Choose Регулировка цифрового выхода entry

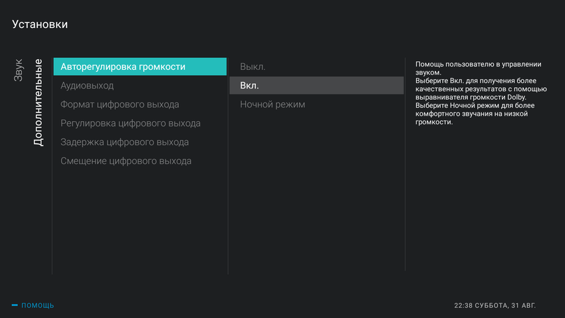click(x=130, y=123)
